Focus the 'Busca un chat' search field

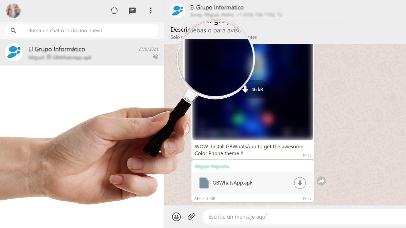coord(82,30)
